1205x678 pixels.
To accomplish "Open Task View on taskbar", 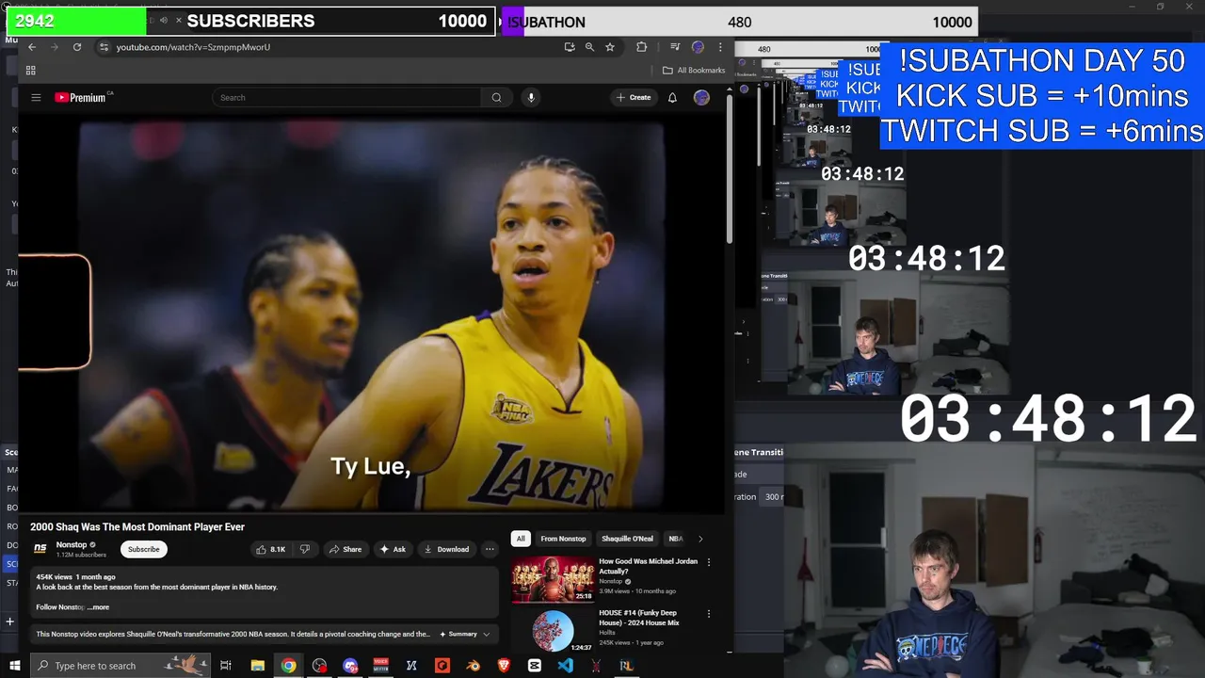I will click(226, 666).
